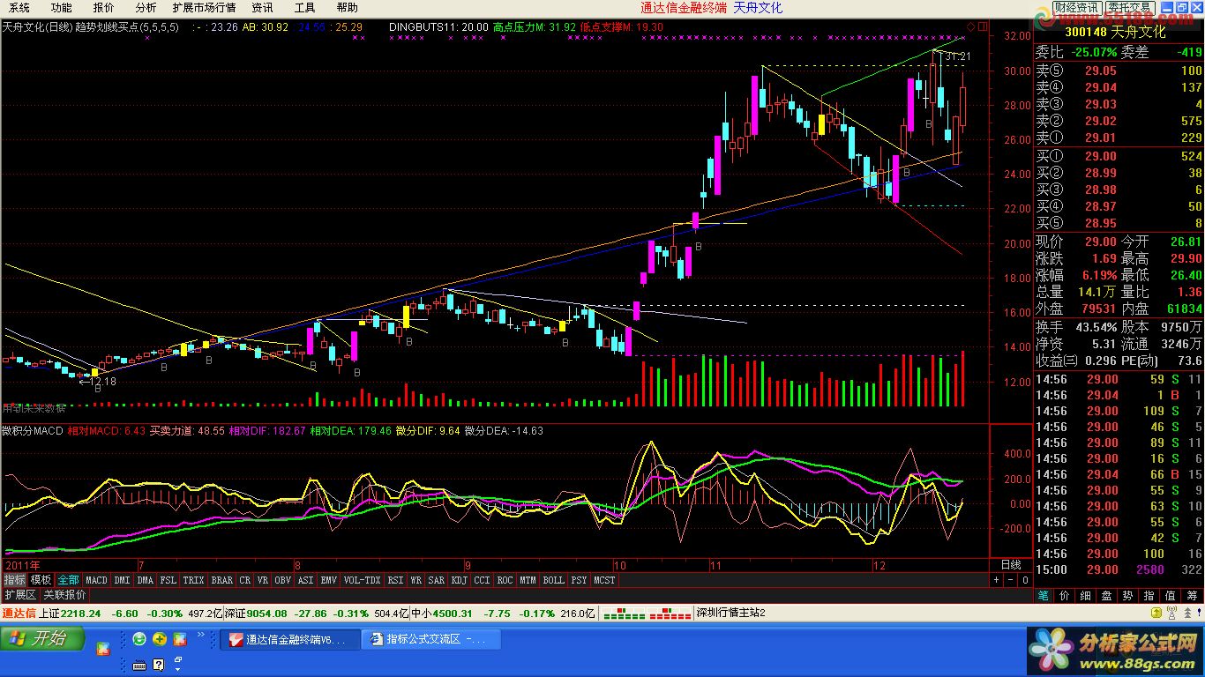
Task: Select the CR indicator tab
Action: (245, 580)
